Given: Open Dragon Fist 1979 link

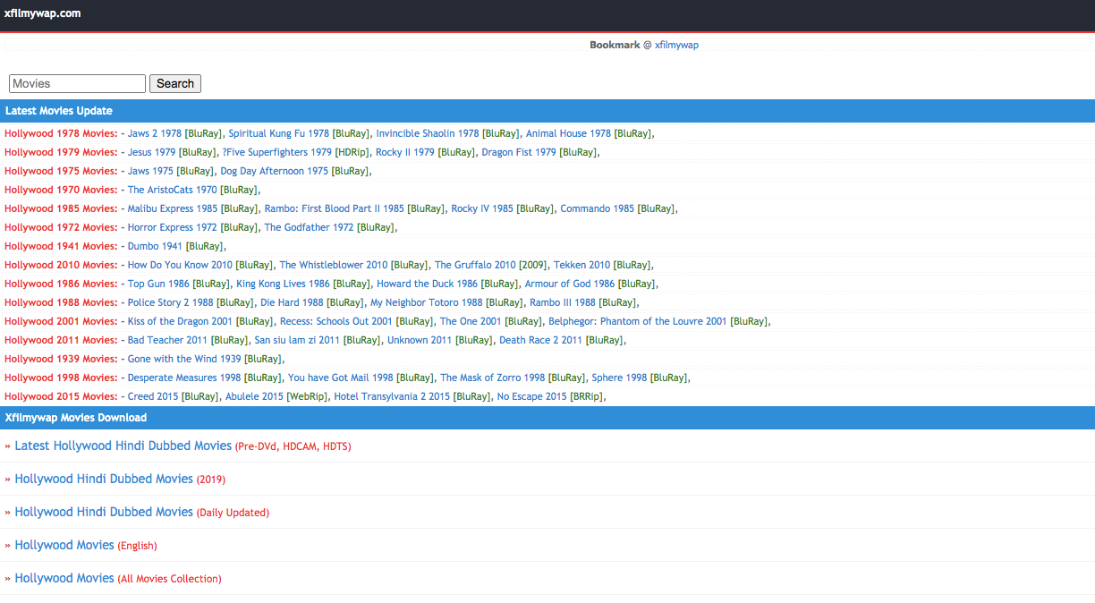Looking at the screenshot, I should [x=520, y=152].
